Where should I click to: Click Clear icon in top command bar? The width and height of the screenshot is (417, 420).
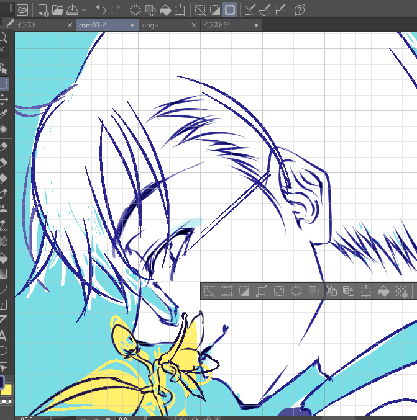(135, 10)
